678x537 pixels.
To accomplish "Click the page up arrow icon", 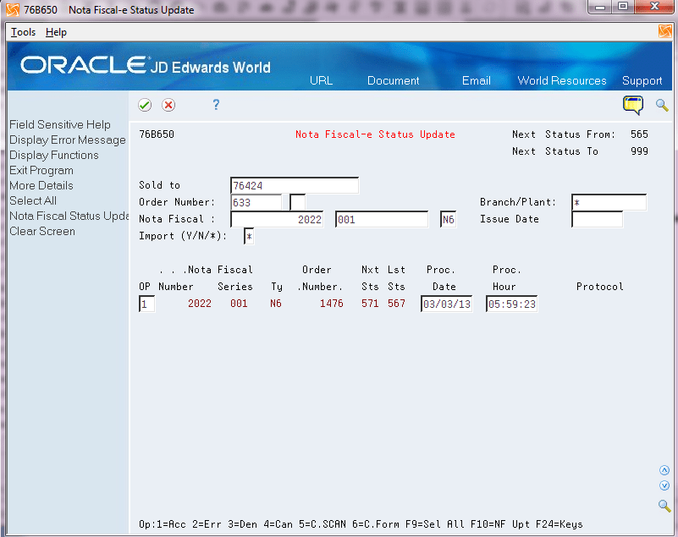I will point(664,470).
